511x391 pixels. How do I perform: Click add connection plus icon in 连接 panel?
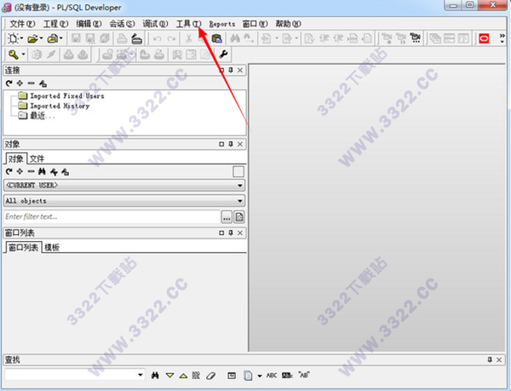tap(20, 83)
